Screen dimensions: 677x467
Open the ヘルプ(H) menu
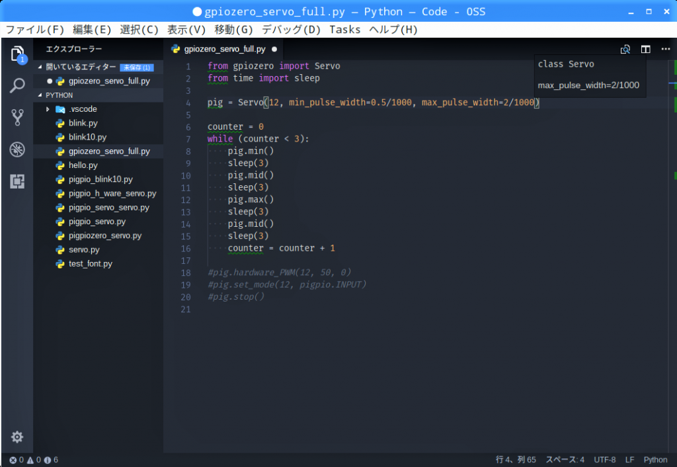pos(393,29)
